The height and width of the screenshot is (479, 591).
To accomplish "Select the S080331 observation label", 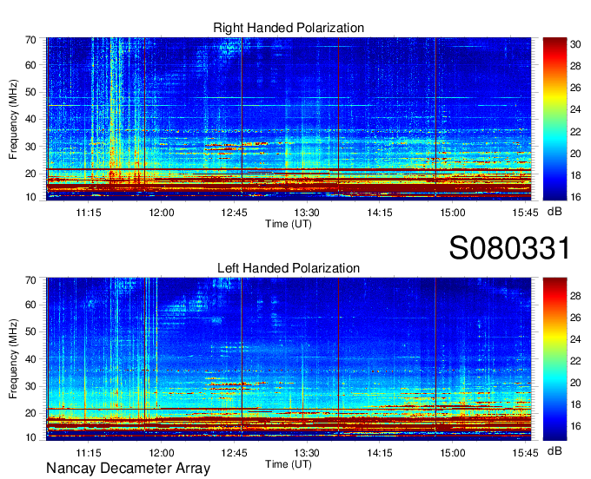I will [510, 247].
